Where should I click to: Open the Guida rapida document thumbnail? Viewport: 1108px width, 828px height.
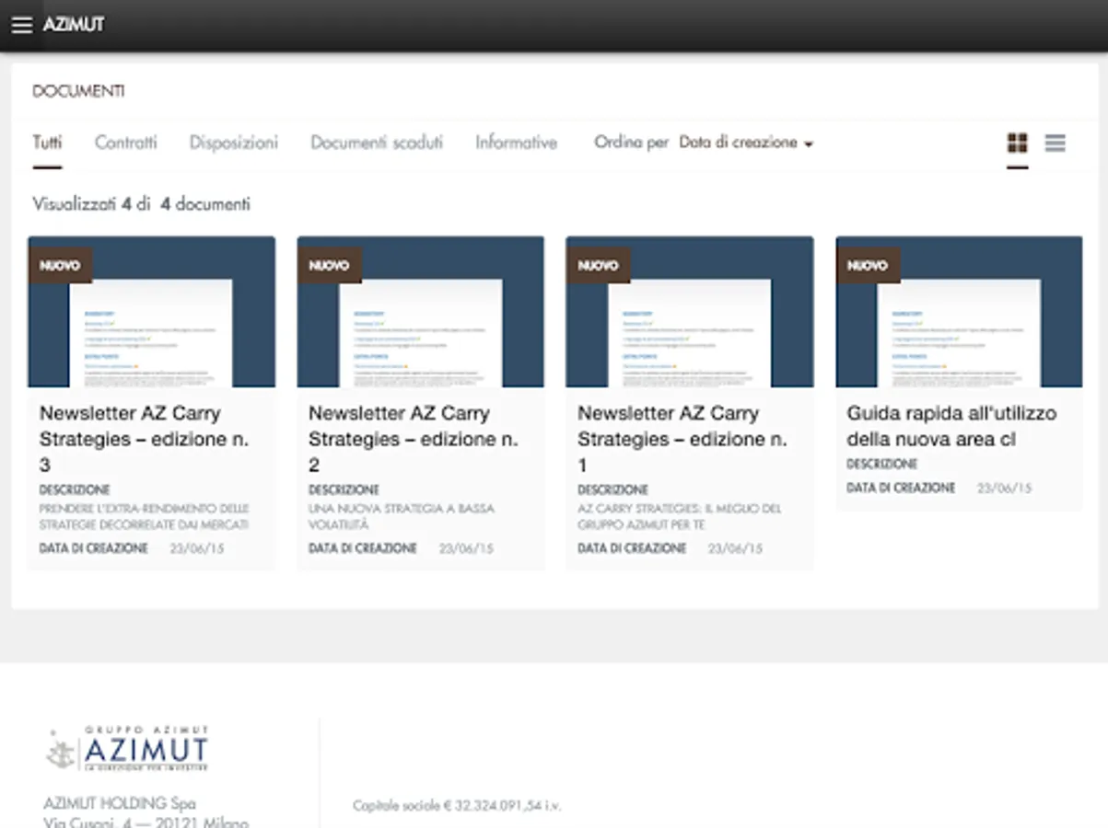(x=959, y=312)
